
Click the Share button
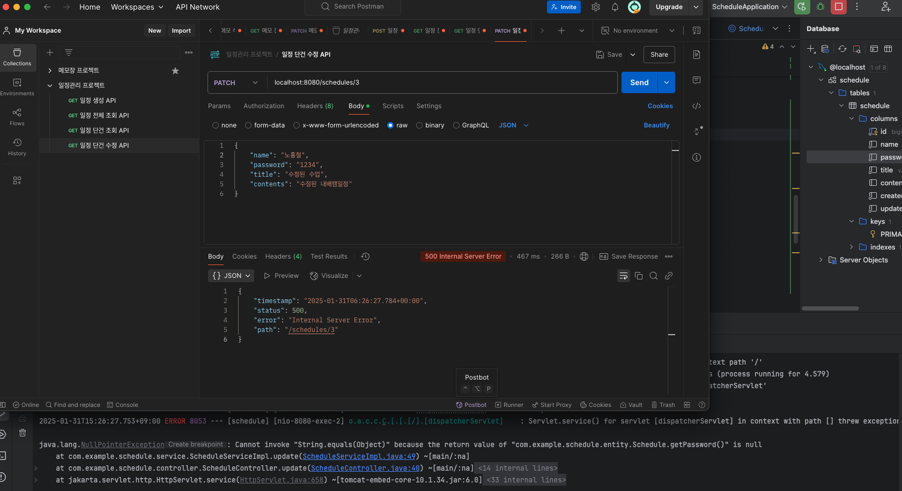click(659, 55)
